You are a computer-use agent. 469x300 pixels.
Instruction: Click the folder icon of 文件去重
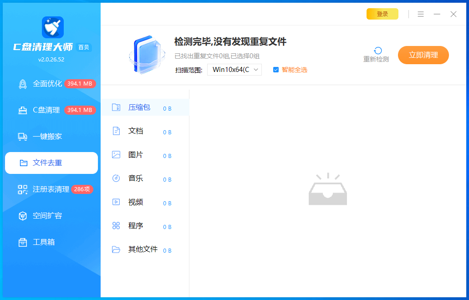23,163
